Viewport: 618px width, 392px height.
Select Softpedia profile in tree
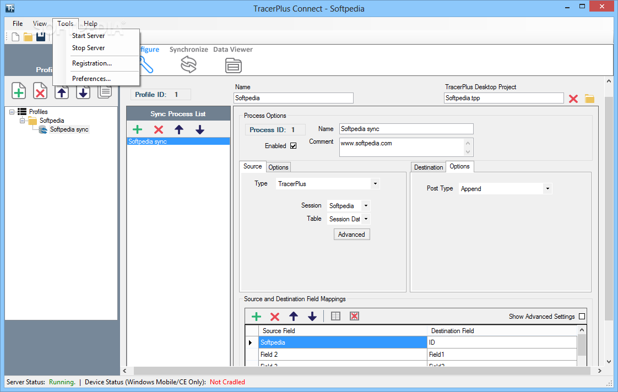coord(52,121)
